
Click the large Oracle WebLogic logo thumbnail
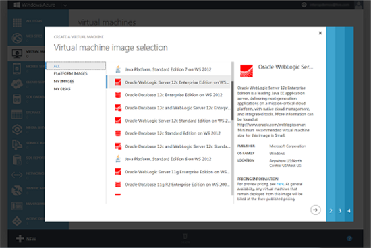point(246,71)
